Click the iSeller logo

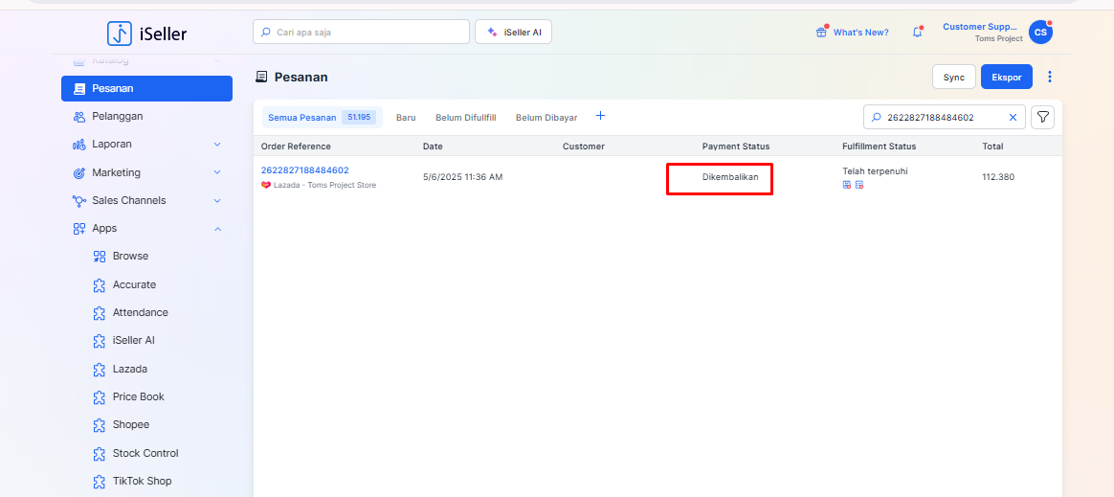[147, 34]
